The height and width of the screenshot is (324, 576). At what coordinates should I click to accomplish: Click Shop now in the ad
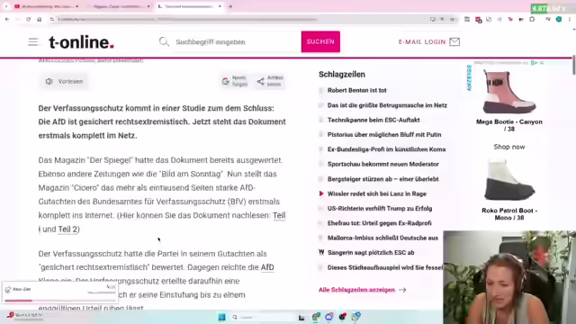pyautogui.click(x=509, y=147)
